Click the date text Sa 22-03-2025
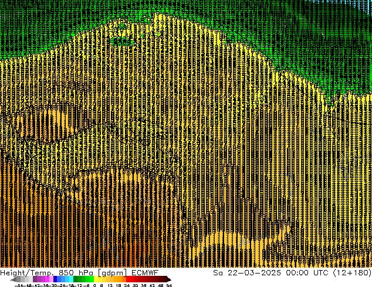 point(247,272)
